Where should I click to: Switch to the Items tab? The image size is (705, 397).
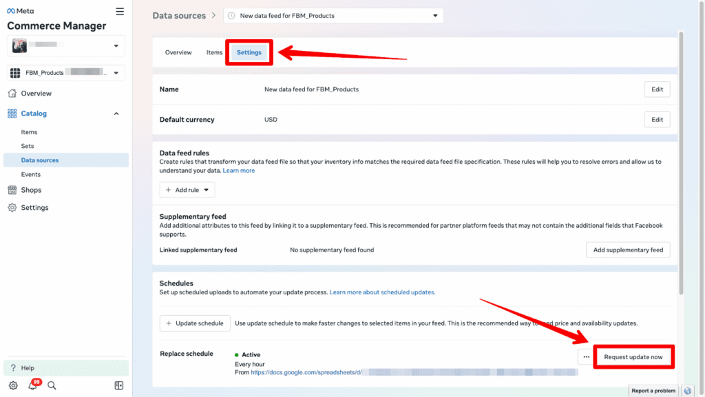point(214,52)
